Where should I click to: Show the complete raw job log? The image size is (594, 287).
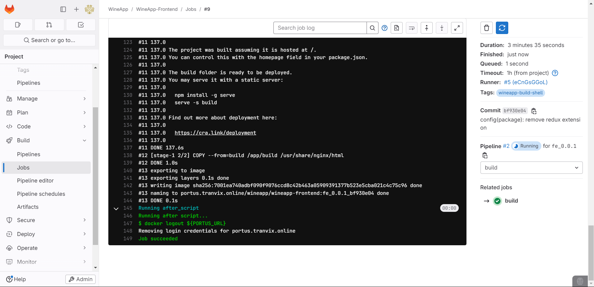[397, 28]
